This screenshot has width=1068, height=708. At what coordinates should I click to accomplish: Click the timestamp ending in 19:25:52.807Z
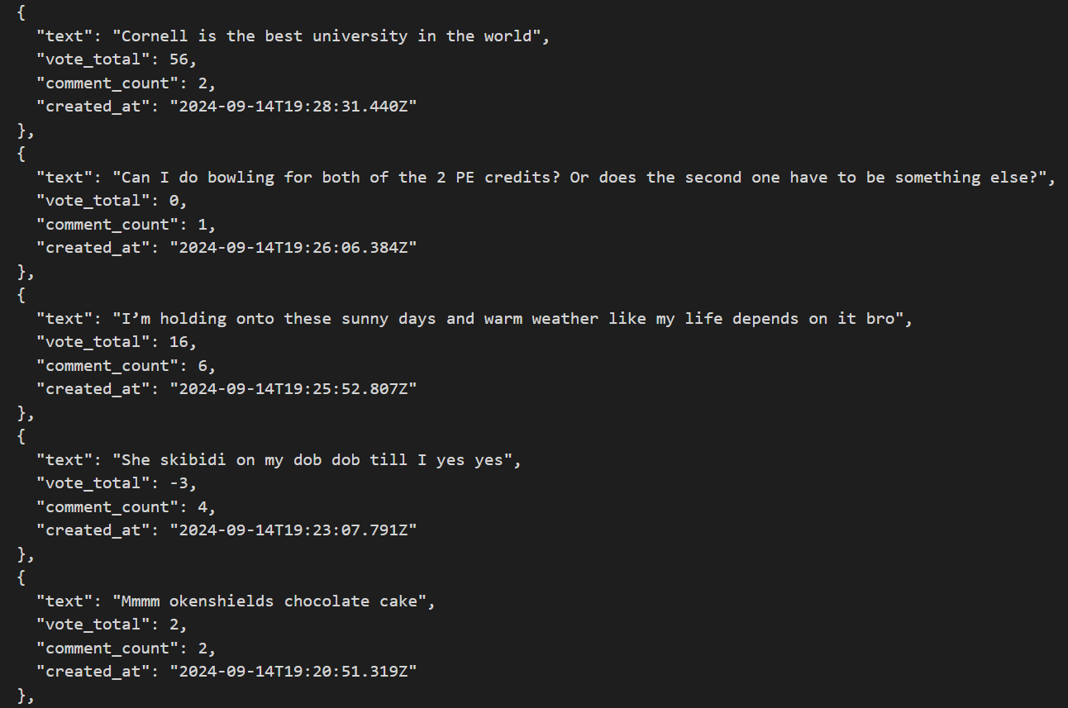point(293,389)
